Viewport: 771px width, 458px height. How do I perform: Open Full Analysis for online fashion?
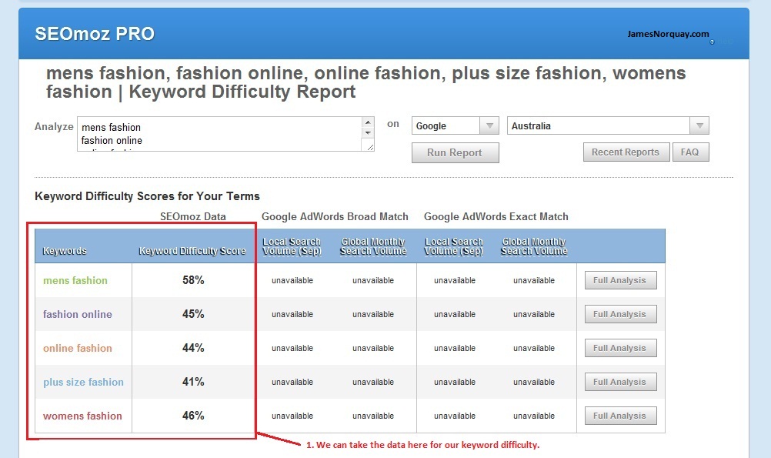click(619, 348)
